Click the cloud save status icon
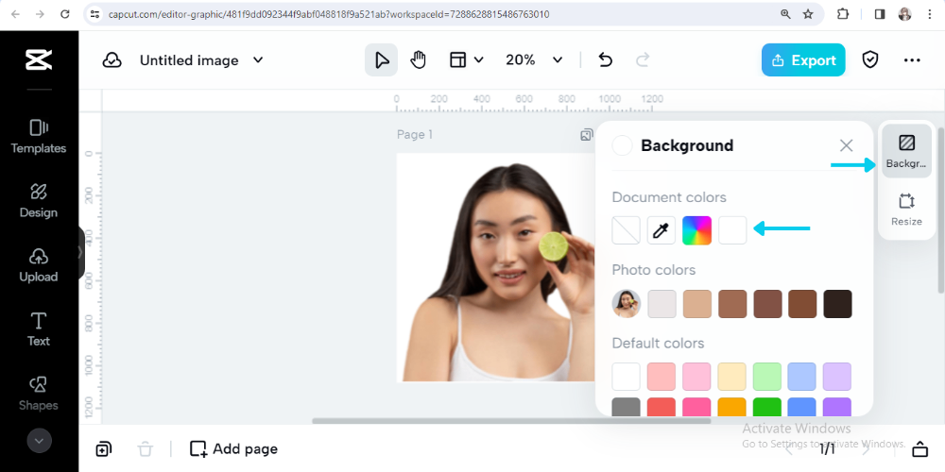The height and width of the screenshot is (472, 945). pos(112,60)
